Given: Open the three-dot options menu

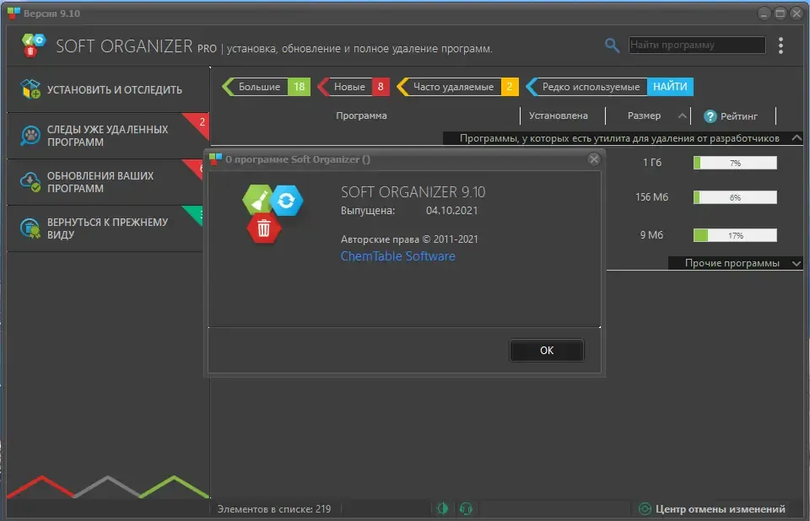Looking at the screenshot, I should click(780, 46).
